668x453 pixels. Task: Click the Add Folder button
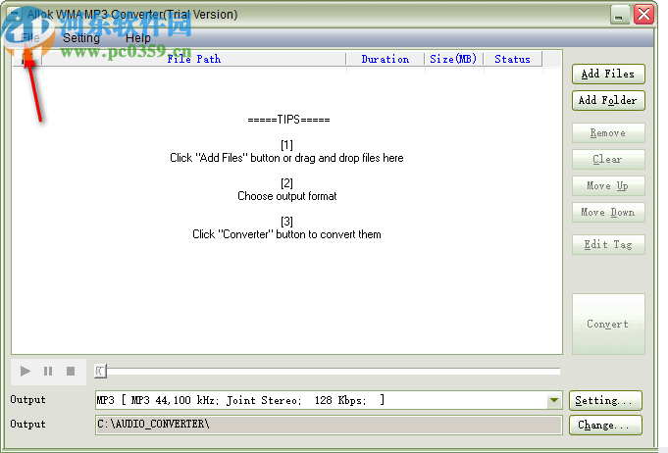point(608,100)
